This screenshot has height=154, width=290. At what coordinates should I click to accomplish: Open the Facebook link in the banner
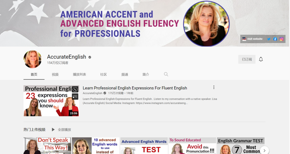[275, 39]
